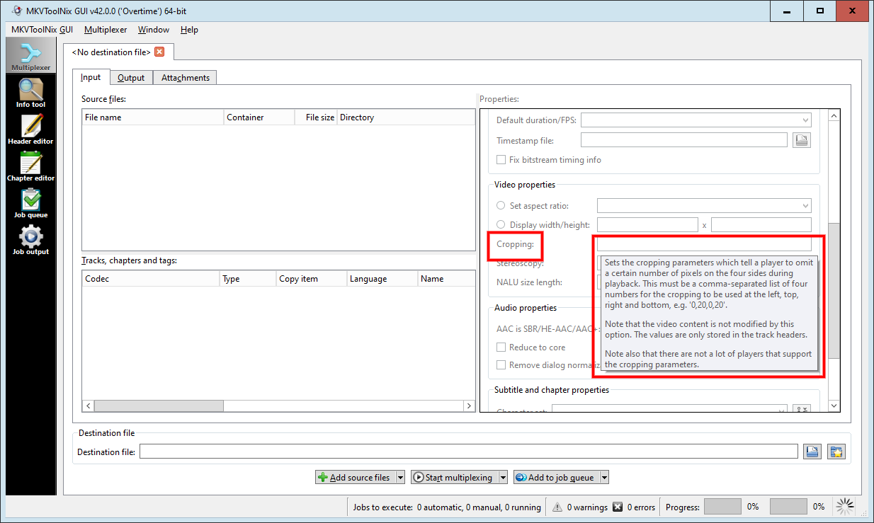Open the Job output view

[30, 239]
